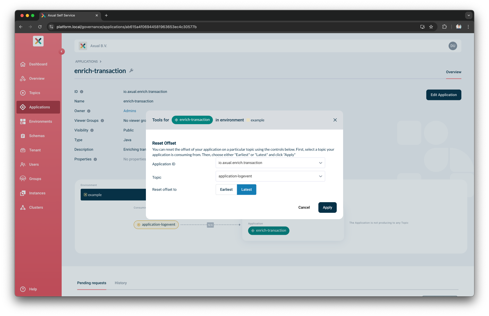Click the wrench icon beside enrich-transaction title
The width and height of the screenshot is (489, 316).
click(x=131, y=71)
